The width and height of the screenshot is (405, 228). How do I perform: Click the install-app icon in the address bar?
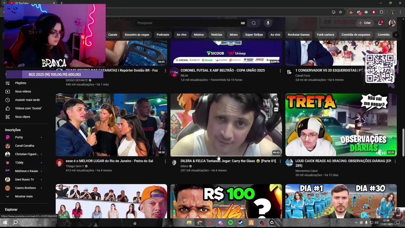tap(333, 12)
